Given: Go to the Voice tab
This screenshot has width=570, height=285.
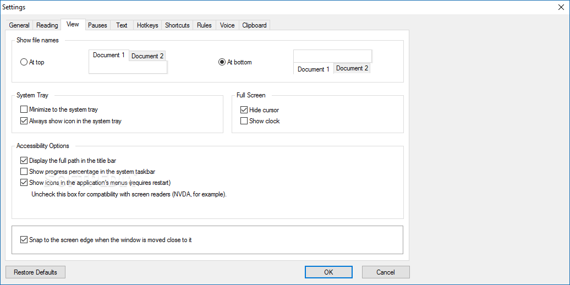Looking at the screenshot, I should click(x=227, y=25).
